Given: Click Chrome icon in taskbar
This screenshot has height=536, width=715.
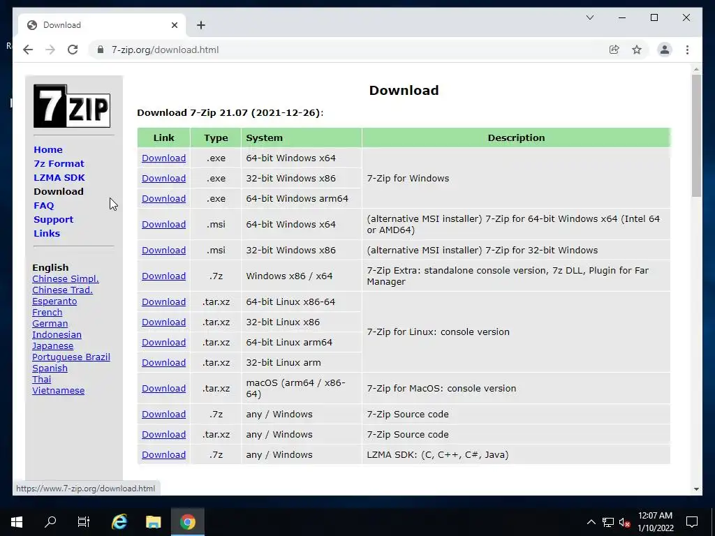Looking at the screenshot, I should (x=187, y=522).
